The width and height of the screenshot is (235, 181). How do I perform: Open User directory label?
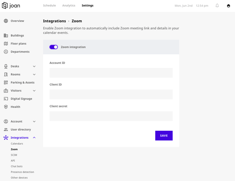click(21, 130)
